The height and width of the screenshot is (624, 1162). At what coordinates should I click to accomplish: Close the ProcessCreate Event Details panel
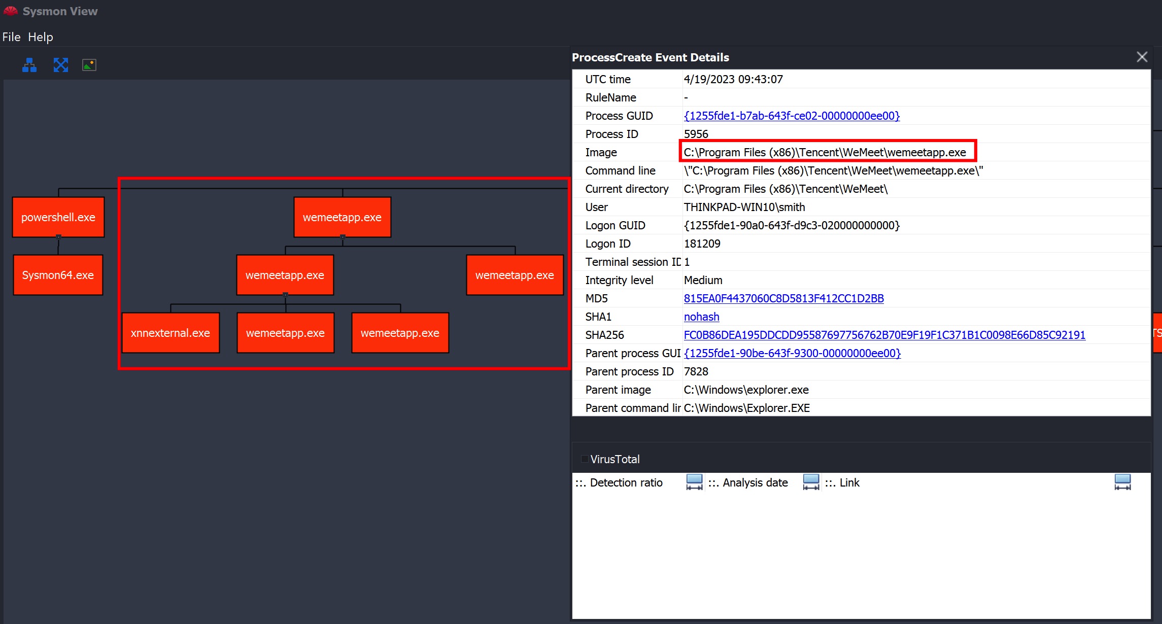[1142, 57]
